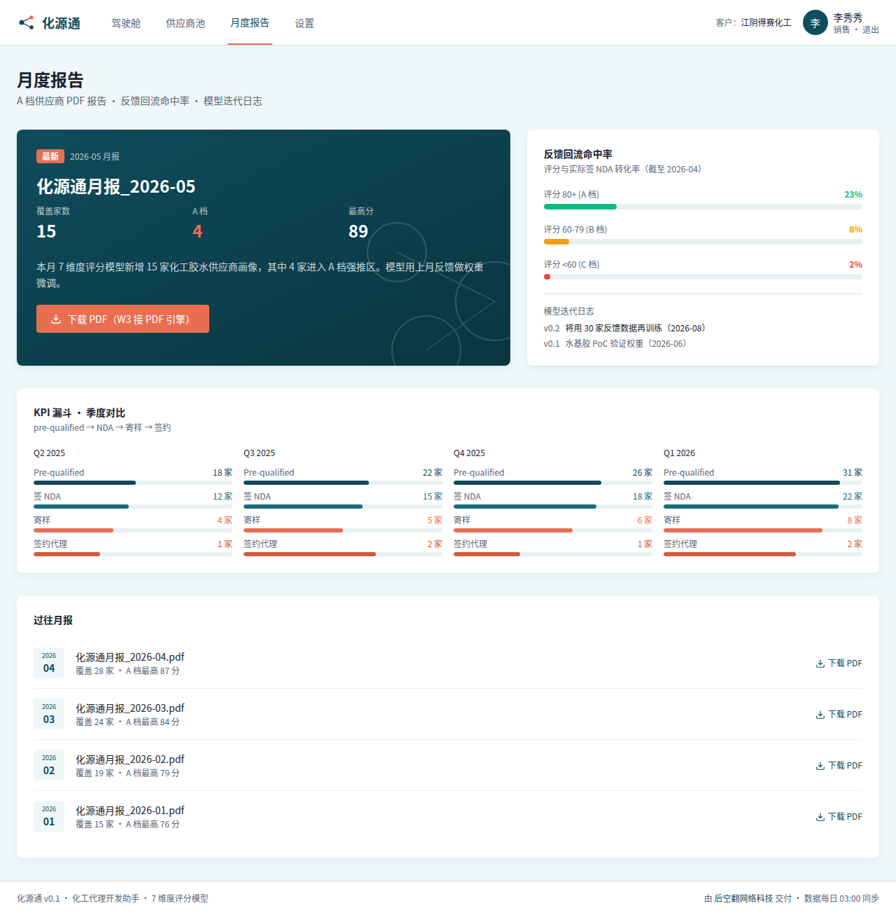The width and height of the screenshot is (896, 915).
Task: Click 覆盖 15 家 · A 档最高 76 分
Action: (127, 824)
